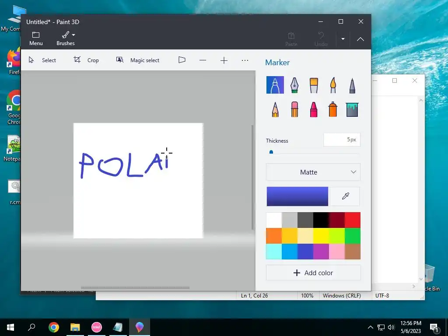Choose the aqua color swatch
448x336 pixels.
274,252
